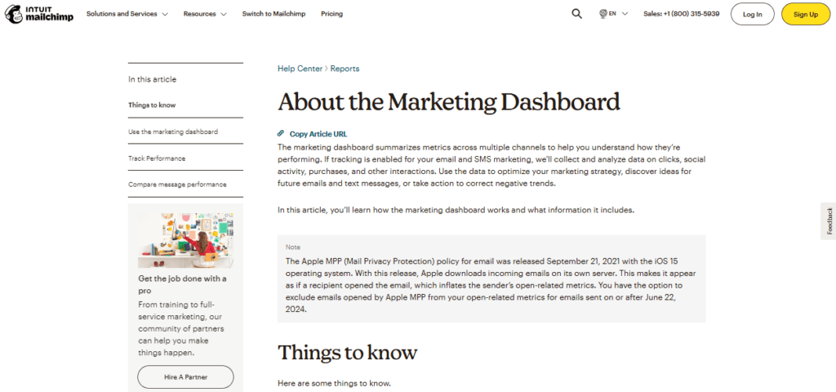
Task: Follow the Reports breadcrumb link
Action: 345,69
